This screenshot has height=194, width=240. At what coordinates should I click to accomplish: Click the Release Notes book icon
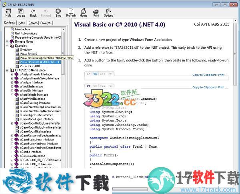tap(12, 42)
